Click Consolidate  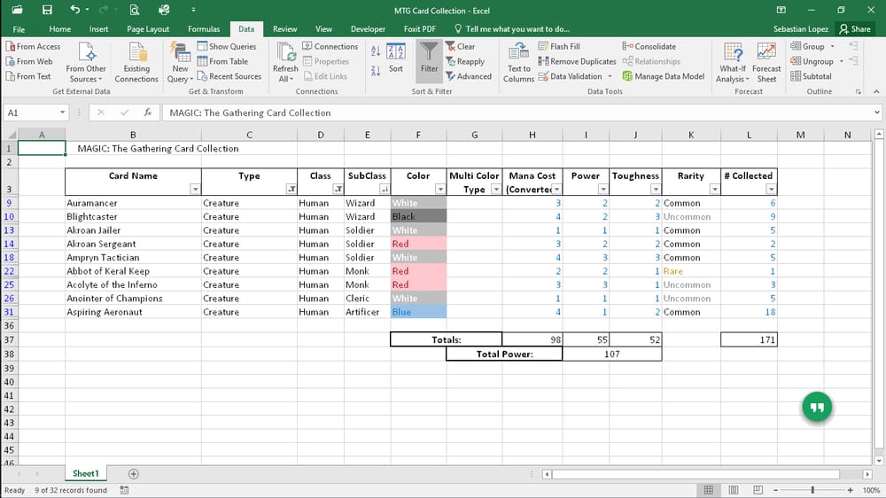649,46
